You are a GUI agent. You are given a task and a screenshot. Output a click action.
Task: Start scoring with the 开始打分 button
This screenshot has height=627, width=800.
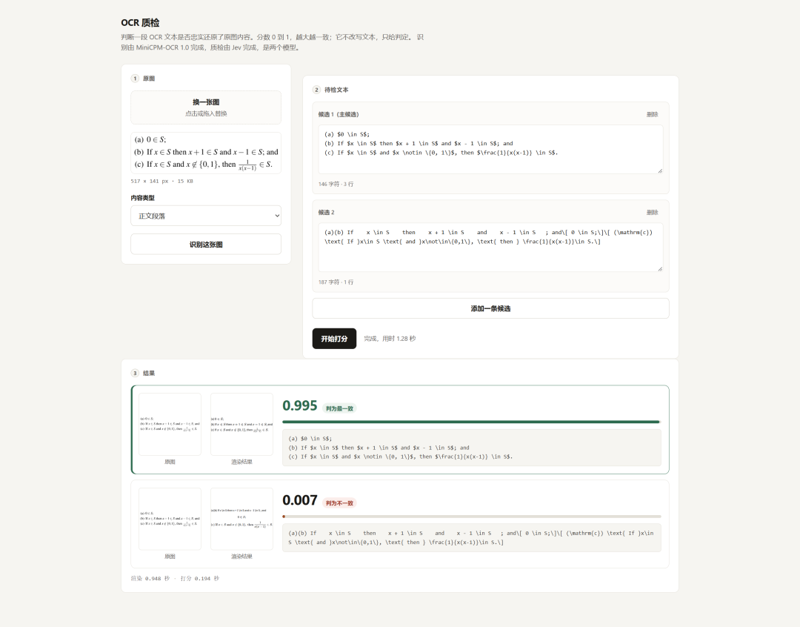(x=334, y=339)
